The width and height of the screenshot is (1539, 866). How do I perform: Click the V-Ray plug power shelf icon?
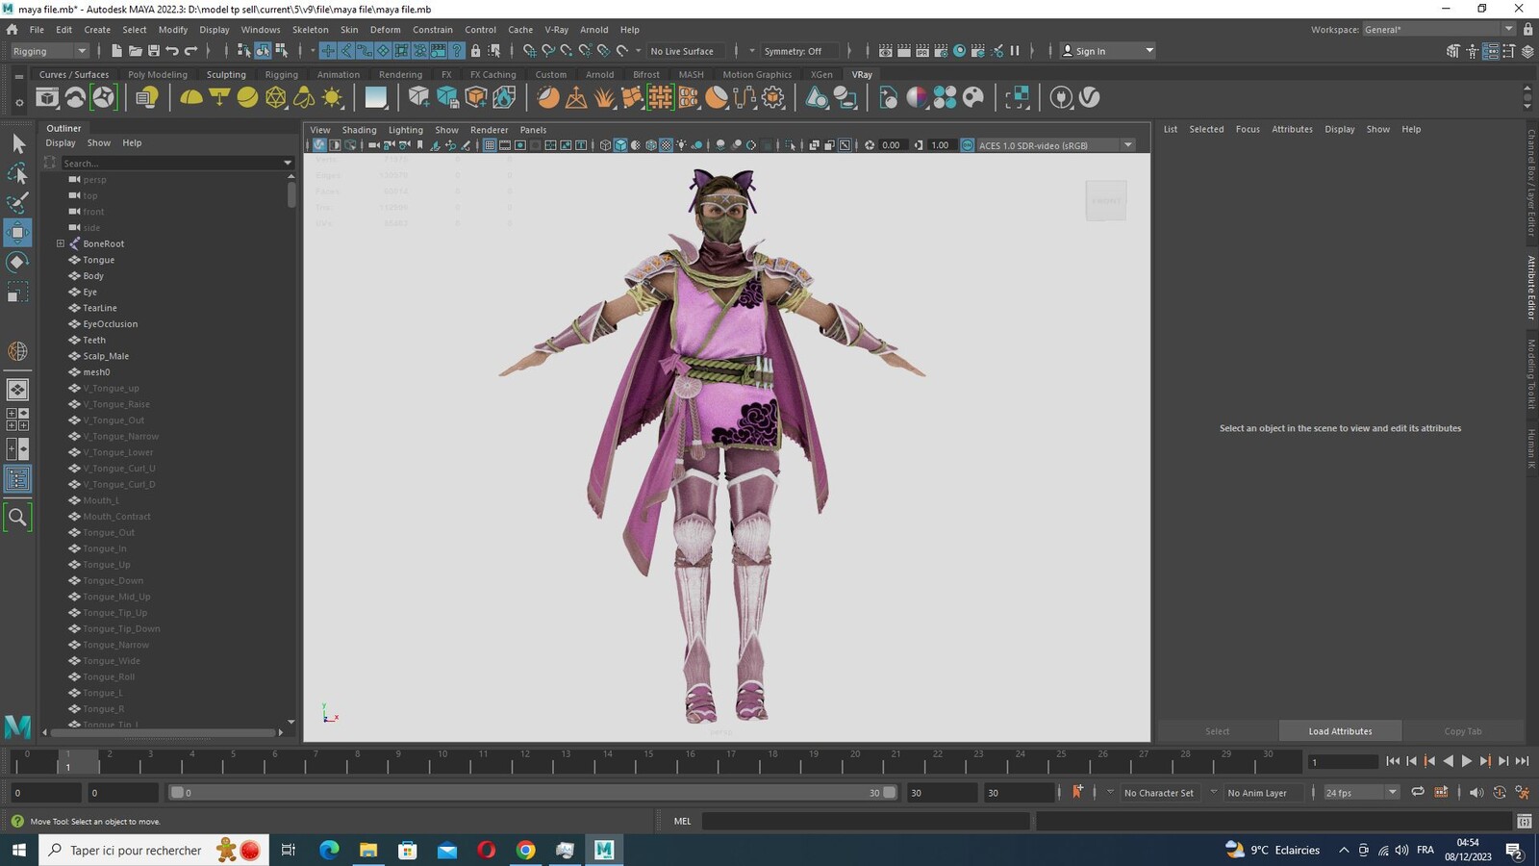click(1061, 97)
